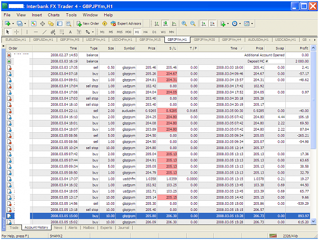Set timeframe to M15
The width and height of the screenshot is (319, 240).
[x=119, y=32]
